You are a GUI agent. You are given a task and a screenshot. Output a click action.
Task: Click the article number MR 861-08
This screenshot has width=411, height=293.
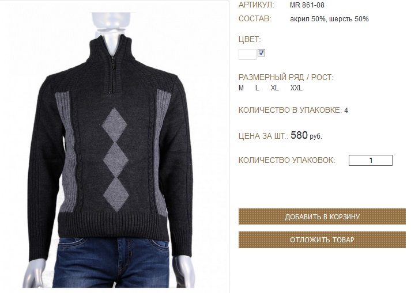pyautogui.click(x=307, y=5)
